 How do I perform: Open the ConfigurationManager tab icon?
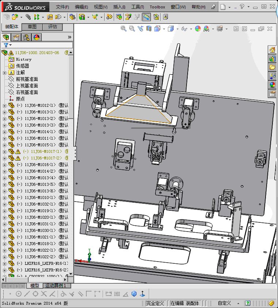tap(26, 37)
